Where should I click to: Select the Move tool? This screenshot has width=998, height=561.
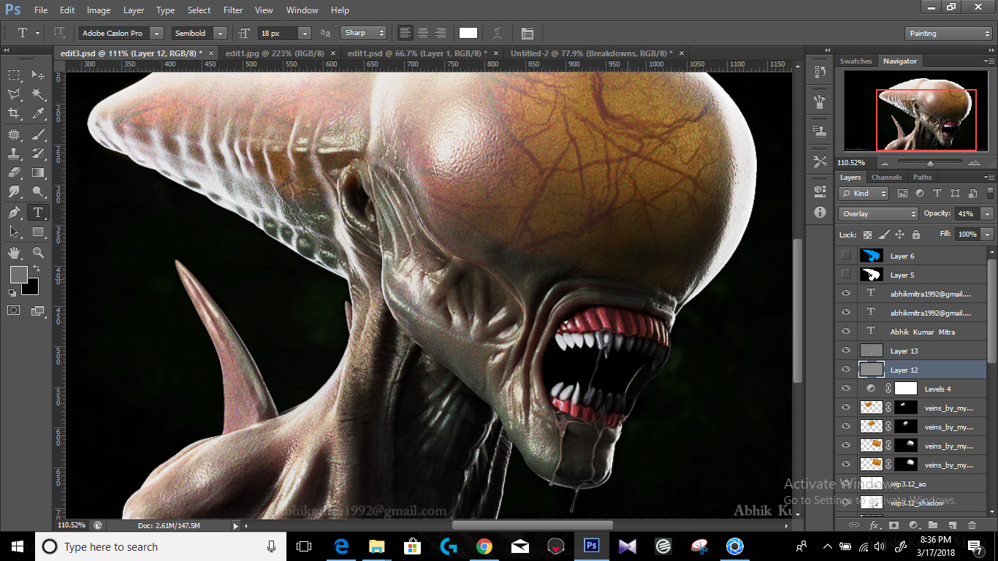point(38,75)
